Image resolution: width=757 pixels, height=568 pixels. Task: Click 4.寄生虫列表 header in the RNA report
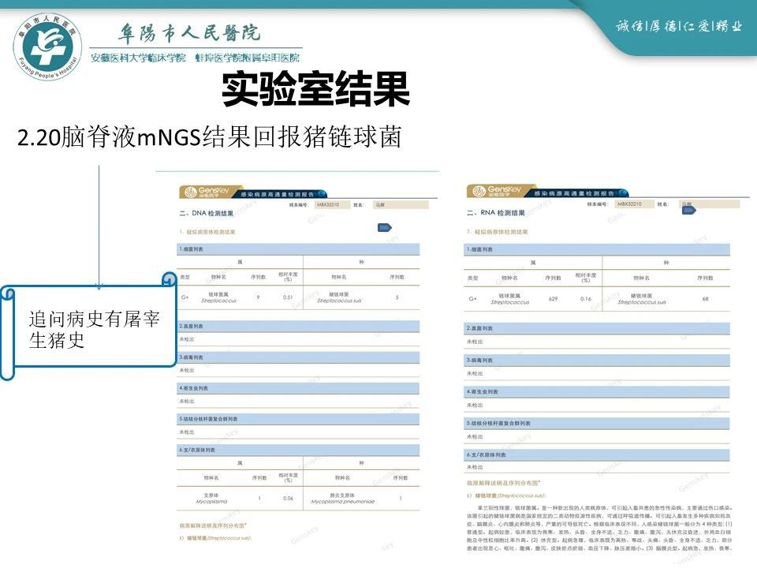(597, 392)
